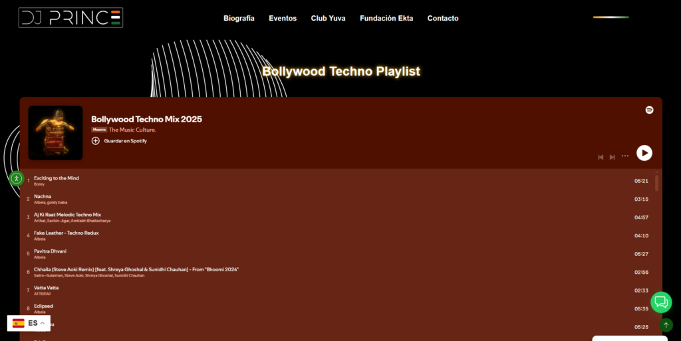Click the 02:56 track duration
Screen dimensions: 681x341
641,272
